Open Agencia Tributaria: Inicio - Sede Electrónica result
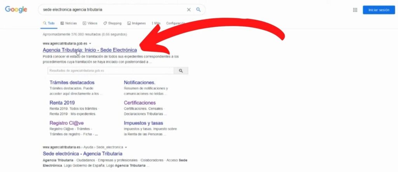This screenshot has width=398, height=172. click(90, 50)
